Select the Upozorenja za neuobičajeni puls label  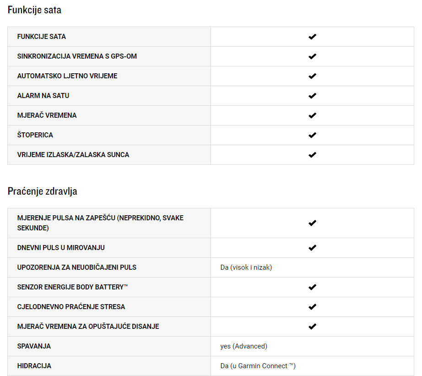[77, 267]
